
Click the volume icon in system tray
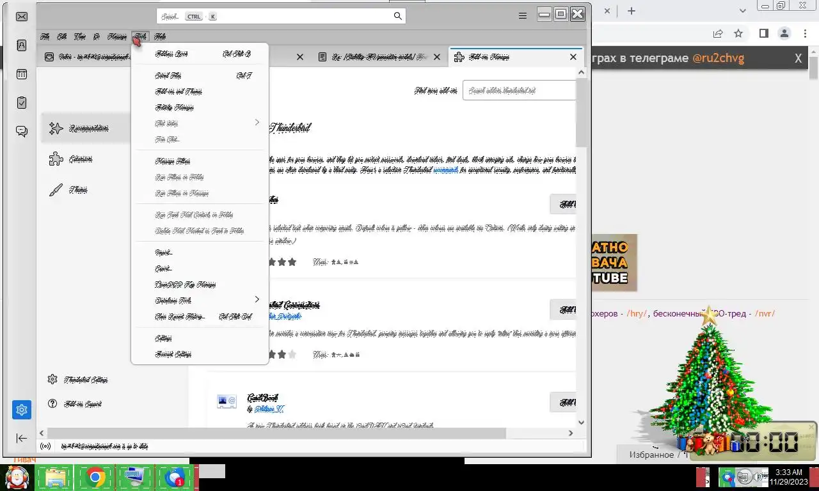tap(759, 477)
